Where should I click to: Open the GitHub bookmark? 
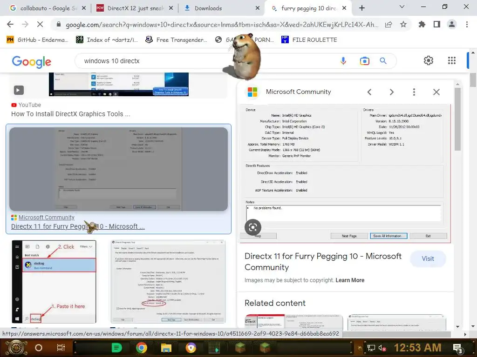[x=37, y=40]
